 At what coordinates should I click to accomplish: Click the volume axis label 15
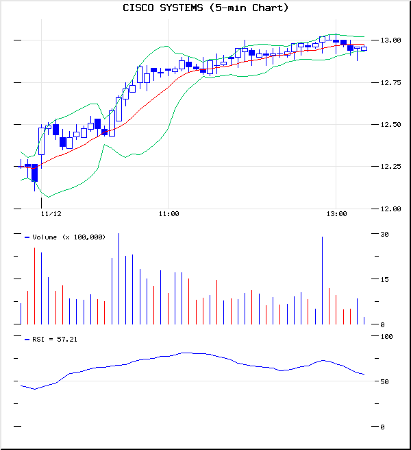pos(385,279)
